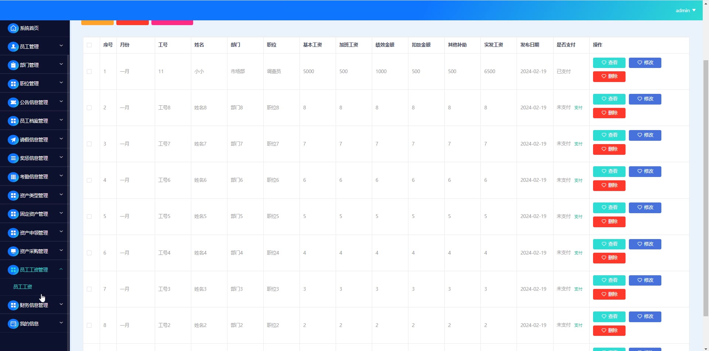Tick the checkbox for row 工号6
The width and height of the screenshot is (709, 351).
[89, 180]
